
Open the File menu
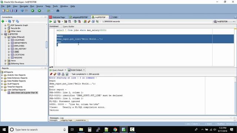coord(3,6)
